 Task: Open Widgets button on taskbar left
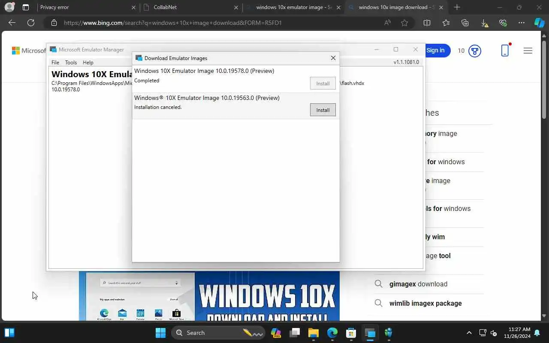tap(9, 333)
